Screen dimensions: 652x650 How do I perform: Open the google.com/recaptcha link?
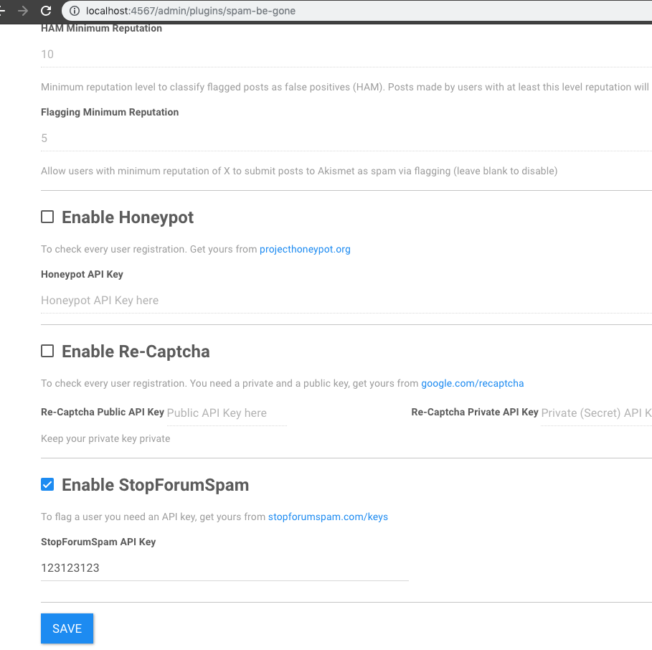pyautogui.click(x=473, y=383)
